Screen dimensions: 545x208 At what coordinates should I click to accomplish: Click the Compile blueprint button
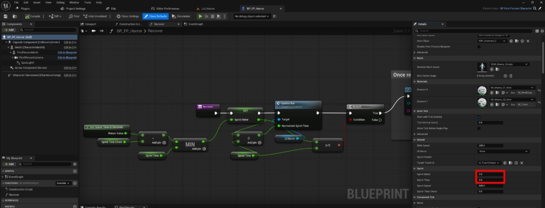coord(32,16)
